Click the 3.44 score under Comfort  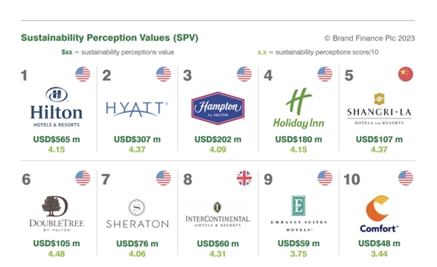(379, 254)
